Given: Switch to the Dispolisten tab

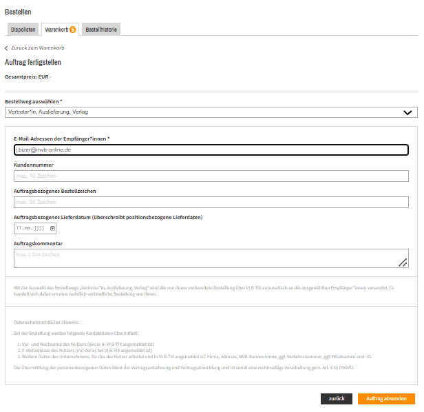Looking at the screenshot, I should [x=23, y=29].
